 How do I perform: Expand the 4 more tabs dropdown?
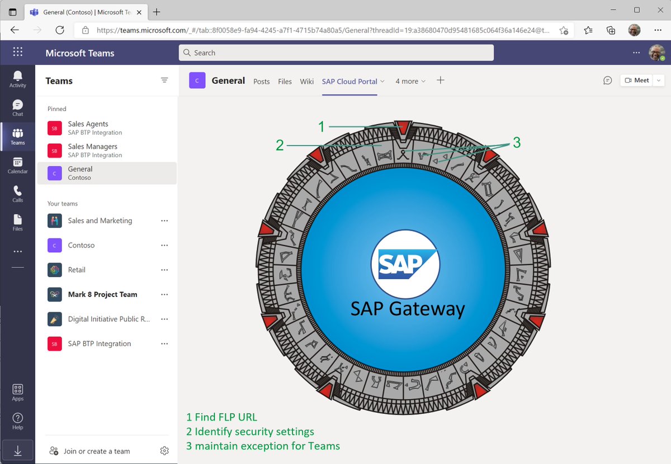click(x=410, y=81)
